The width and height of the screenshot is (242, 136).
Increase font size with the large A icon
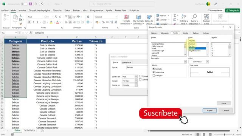pyautogui.click(x=56, y=17)
